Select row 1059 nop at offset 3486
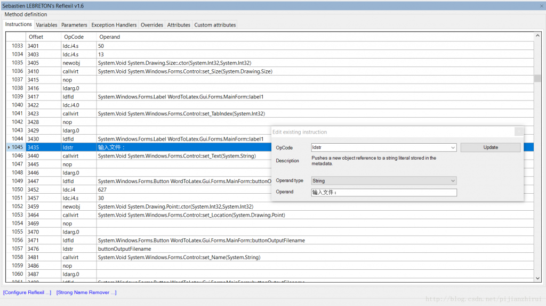Viewport: 546px width, 306px height. click(x=270, y=266)
